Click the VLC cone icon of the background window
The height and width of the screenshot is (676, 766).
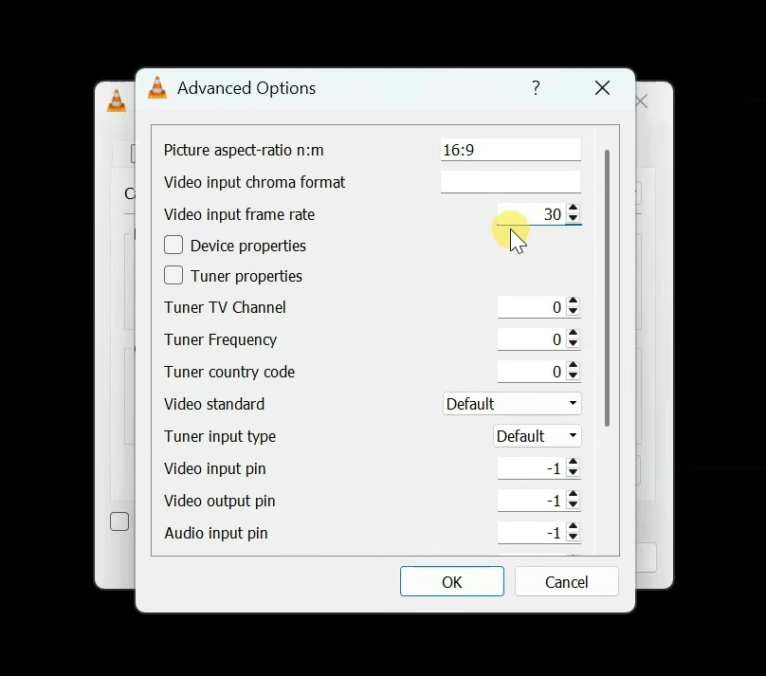(x=117, y=100)
